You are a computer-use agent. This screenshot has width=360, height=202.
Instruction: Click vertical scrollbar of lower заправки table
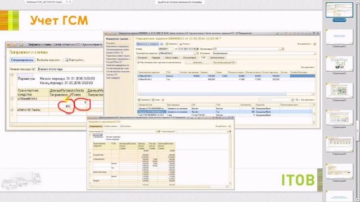pos(314,114)
